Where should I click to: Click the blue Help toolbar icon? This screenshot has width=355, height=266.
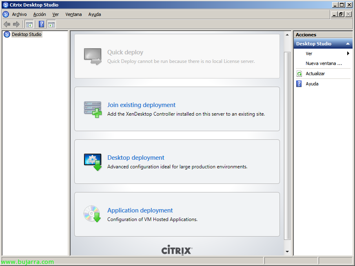[41, 24]
